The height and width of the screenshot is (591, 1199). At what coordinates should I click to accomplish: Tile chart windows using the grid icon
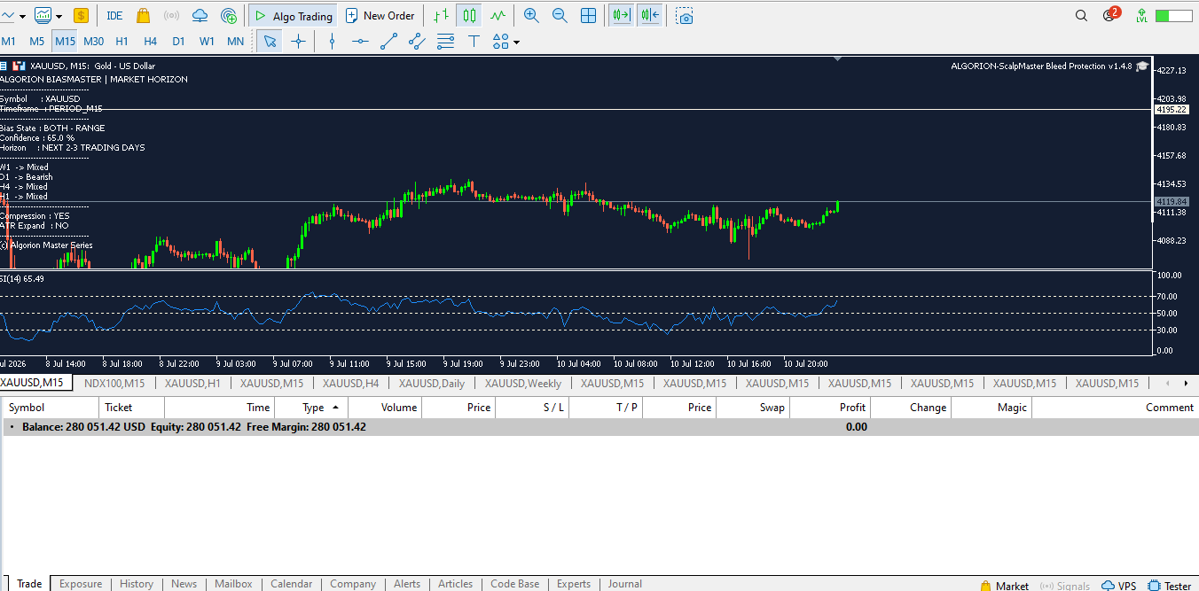tap(588, 15)
